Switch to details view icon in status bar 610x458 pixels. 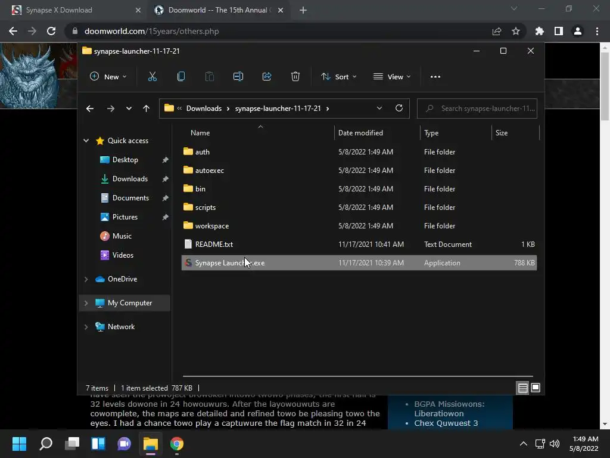[522, 388]
